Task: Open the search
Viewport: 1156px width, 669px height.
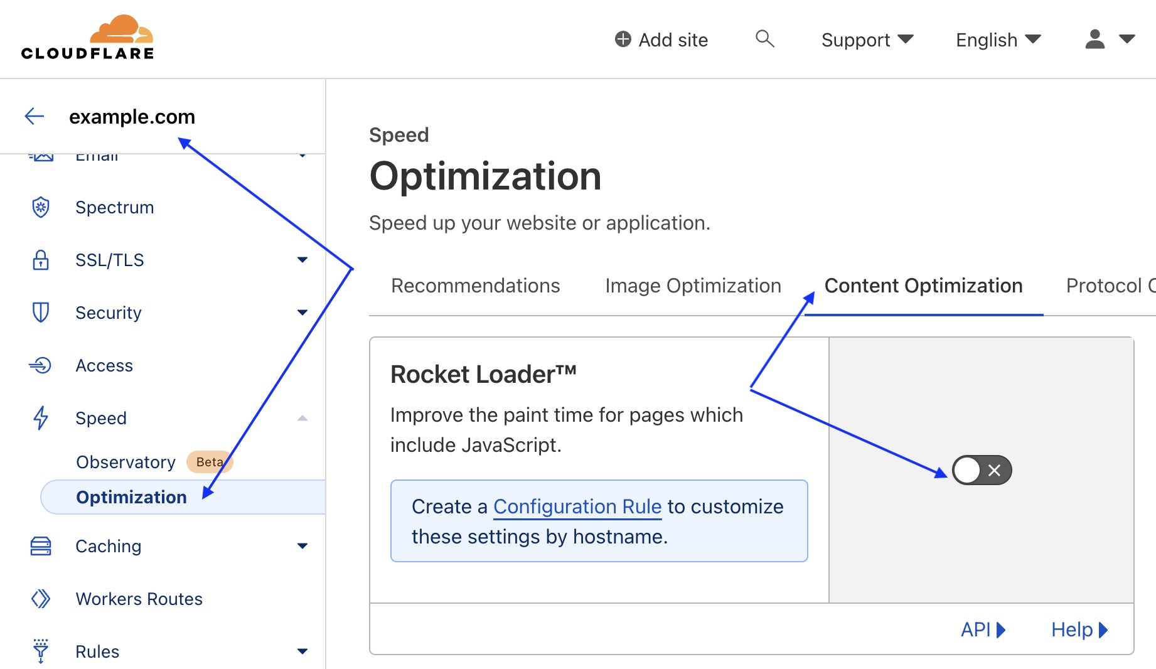Action: (x=764, y=39)
